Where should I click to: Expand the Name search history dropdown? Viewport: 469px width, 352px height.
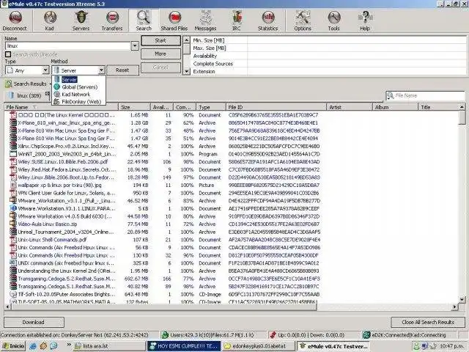pyautogui.click(x=135, y=45)
